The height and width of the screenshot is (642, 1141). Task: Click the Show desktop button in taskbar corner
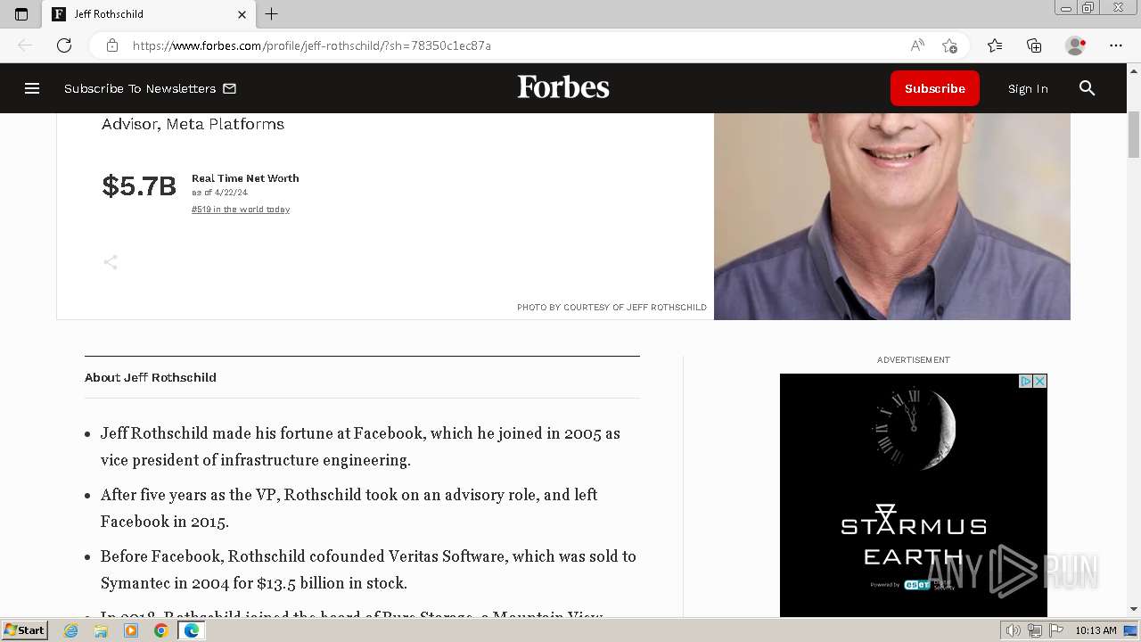(x=1131, y=630)
